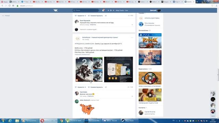219x123 pixels.
Task: Click Комментировать under the first post
Action: [95, 16]
